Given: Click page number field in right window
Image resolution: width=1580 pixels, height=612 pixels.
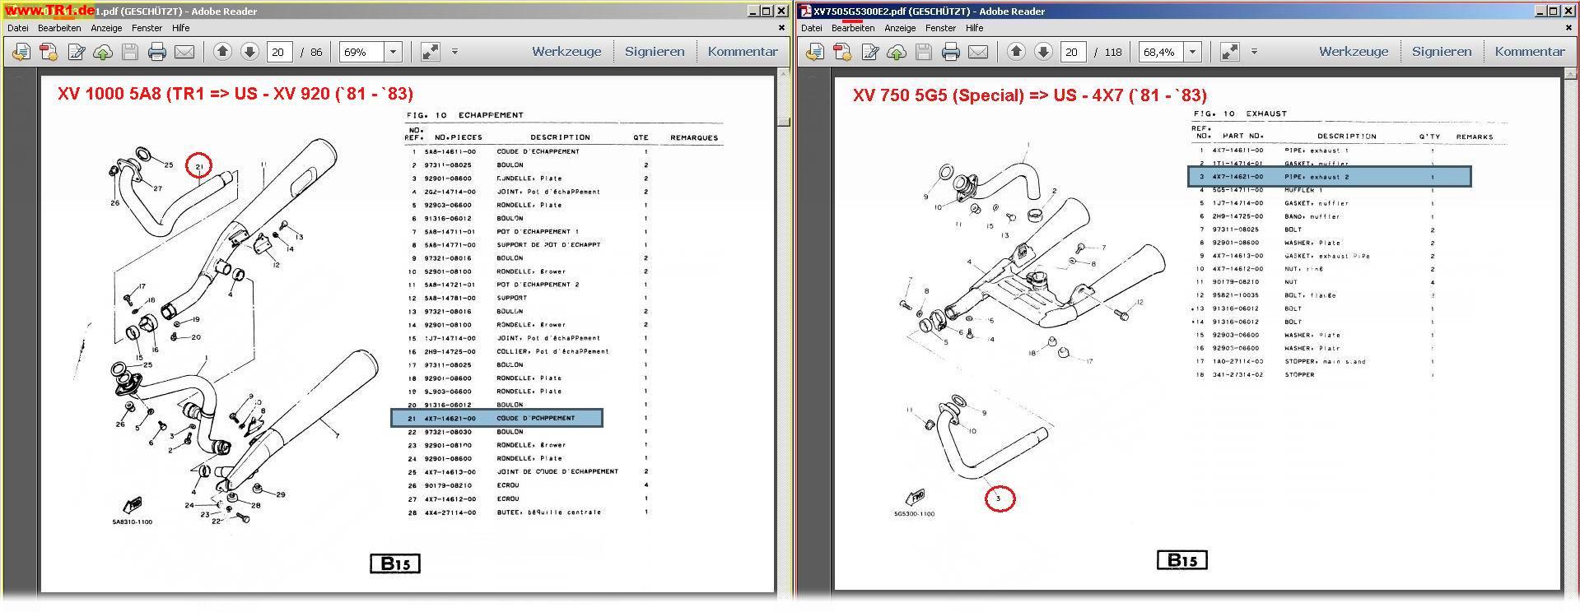Looking at the screenshot, I should click(1074, 52).
